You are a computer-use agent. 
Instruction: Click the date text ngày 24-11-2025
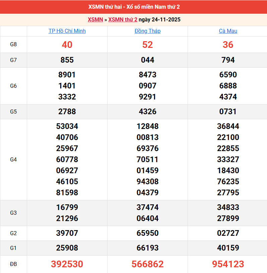(x=159, y=19)
